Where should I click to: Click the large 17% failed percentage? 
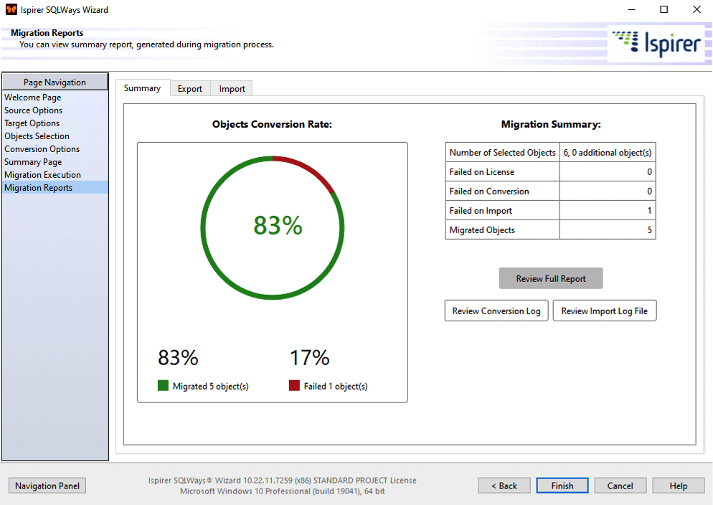coord(310,358)
